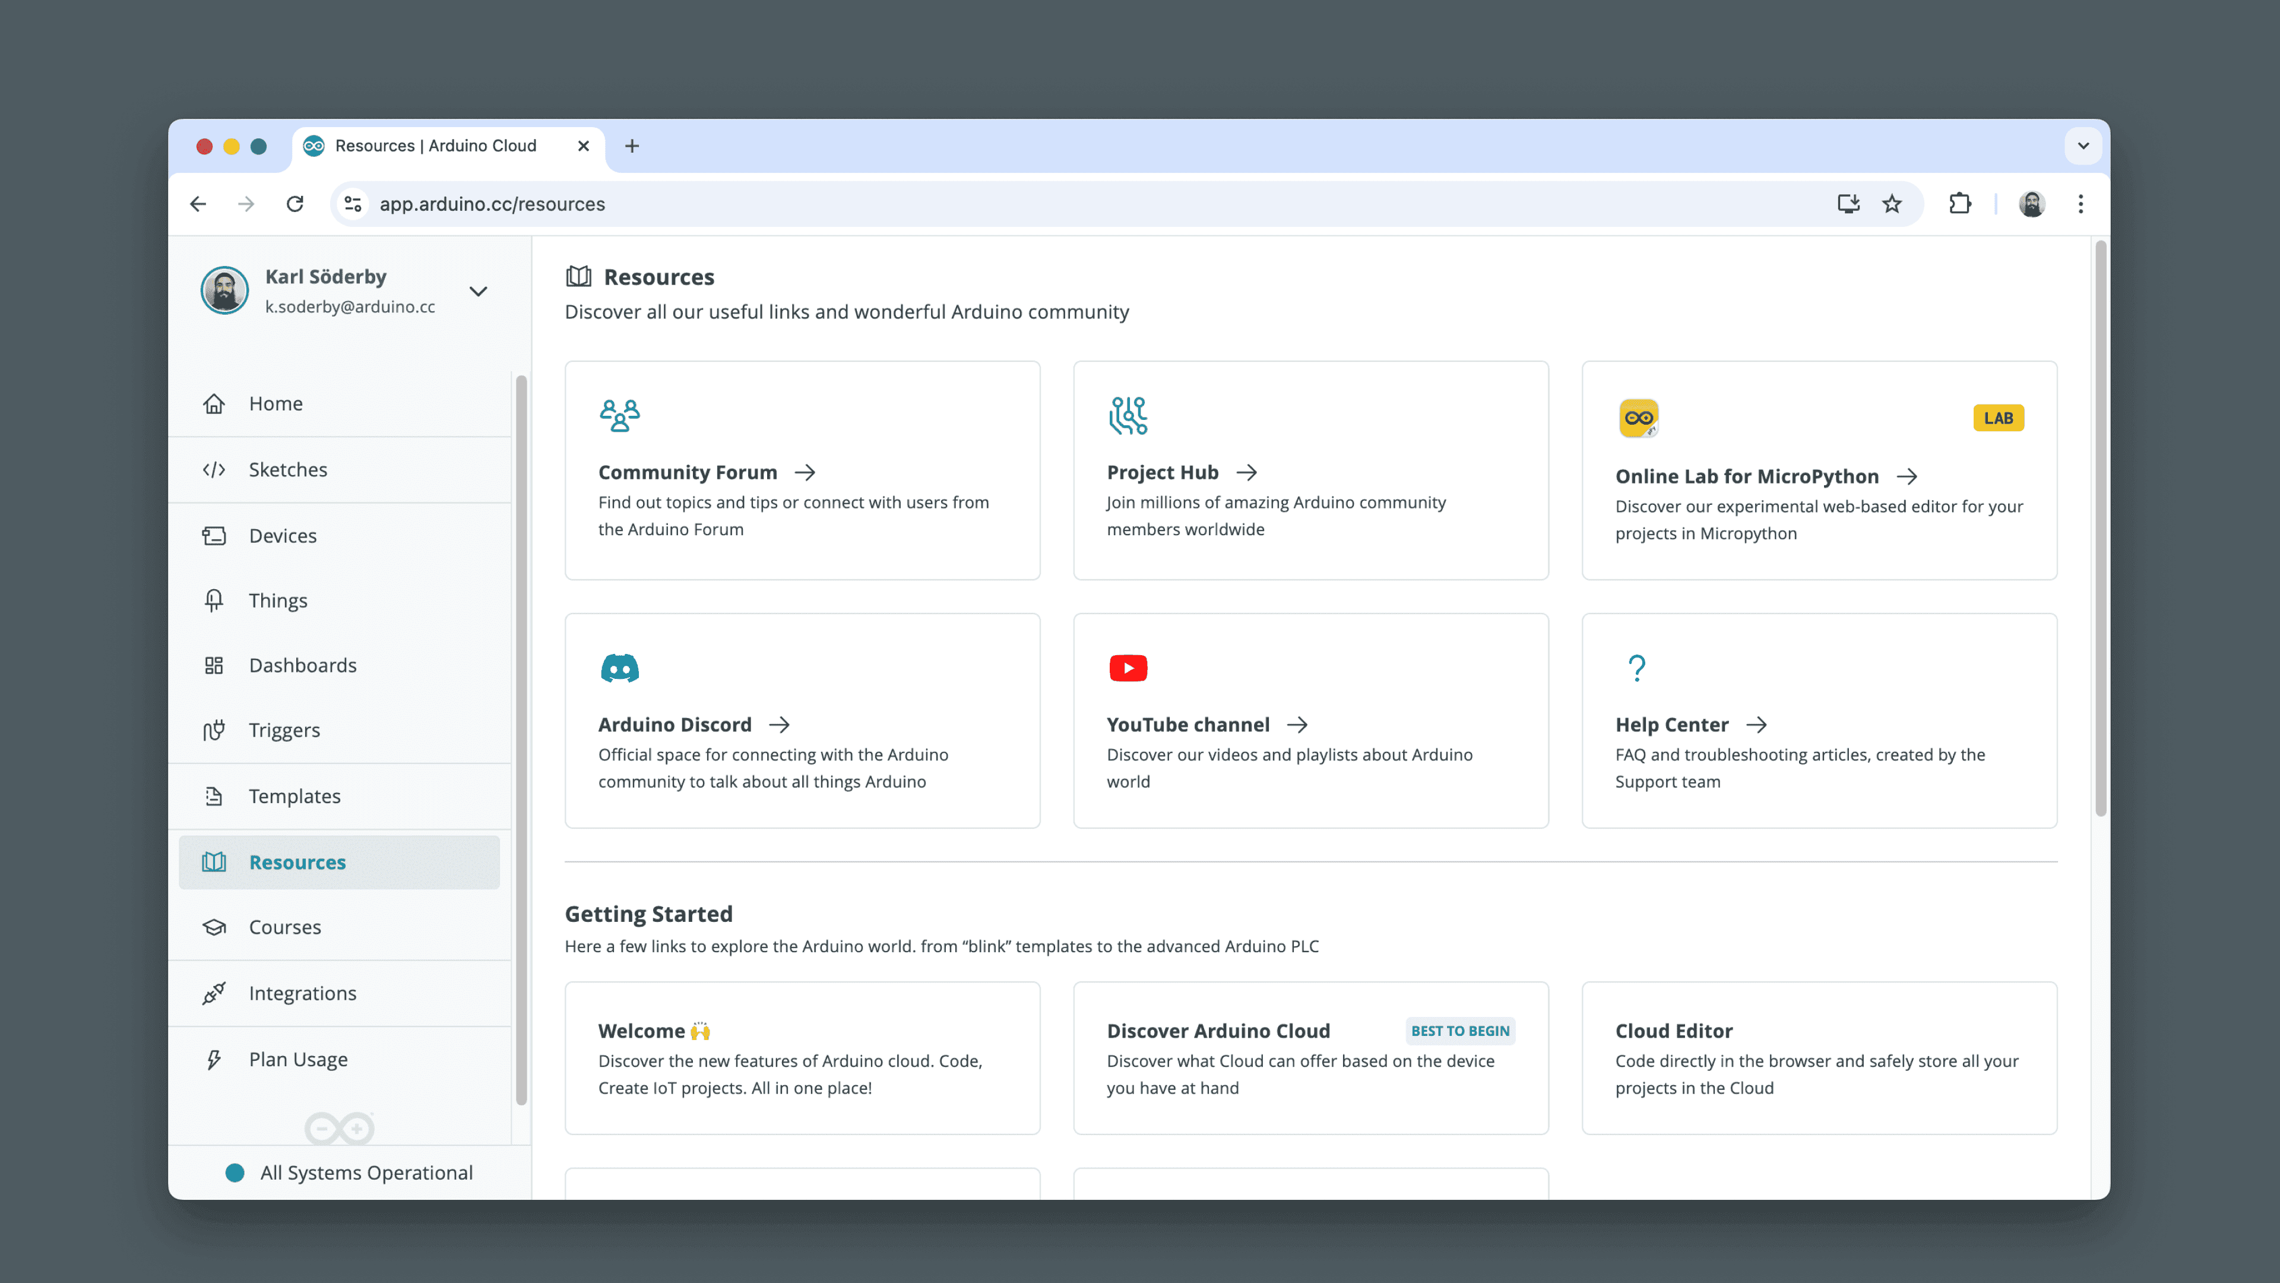
Task: Click the install app icon in address bar
Action: (x=1847, y=204)
